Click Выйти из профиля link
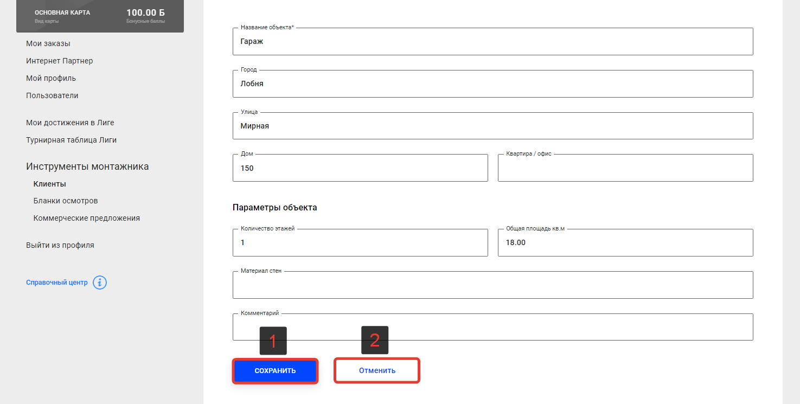Screen dimensions: 800x404 pos(60,245)
